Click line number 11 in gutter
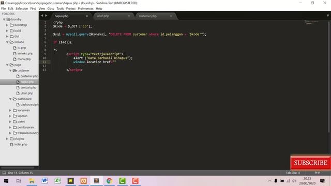331x186 pixels. pyautogui.click(x=44, y=62)
